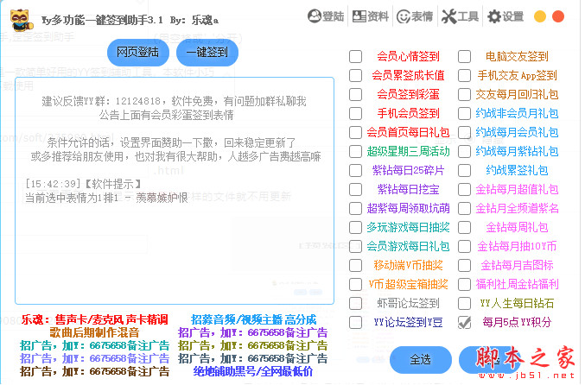
Task: Enable 约战非会员月礼包 checkbox
Action: [465, 113]
